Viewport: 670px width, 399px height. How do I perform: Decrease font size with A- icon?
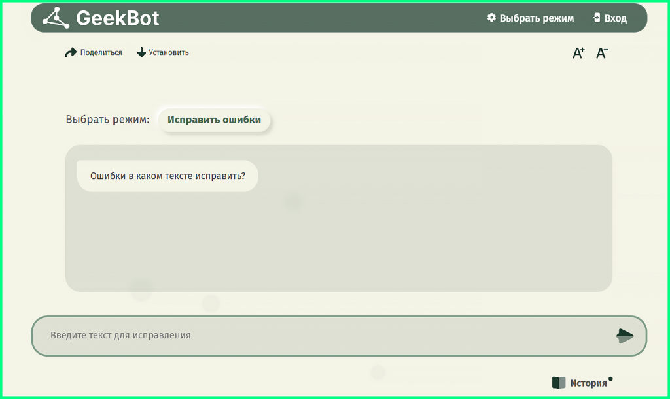tap(602, 53)
